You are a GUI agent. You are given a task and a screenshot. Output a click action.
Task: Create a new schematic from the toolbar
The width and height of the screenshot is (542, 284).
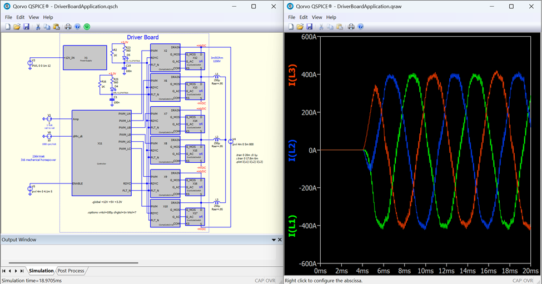pos(8,27)
